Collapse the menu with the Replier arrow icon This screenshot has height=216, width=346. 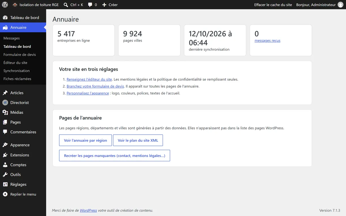5,194
